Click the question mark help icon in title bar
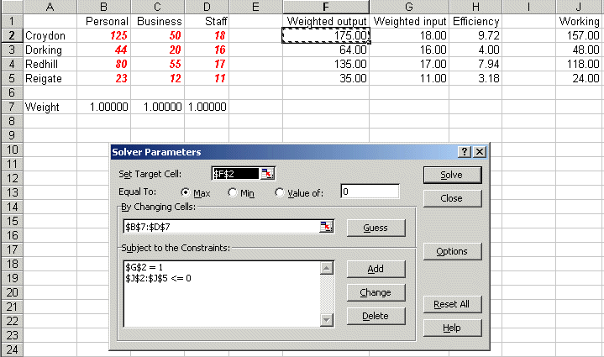Screen dimensions: 604x357 465,152
